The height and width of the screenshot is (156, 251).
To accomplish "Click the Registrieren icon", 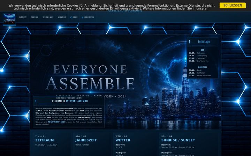I will 82,17.
